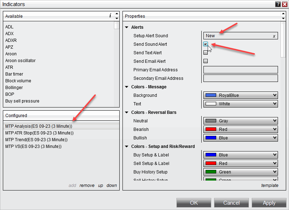Enable the Send Text Alert checkbox
The height and width of the screenshot is (210, 289).
coord(206,52)
